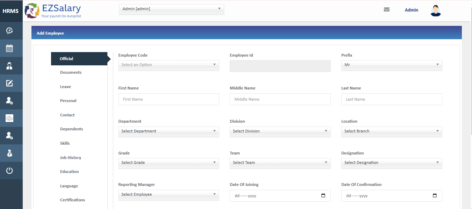Screen dimensions: 472x209
Task: Open the messages envelope icon
Action: point(387,9)
